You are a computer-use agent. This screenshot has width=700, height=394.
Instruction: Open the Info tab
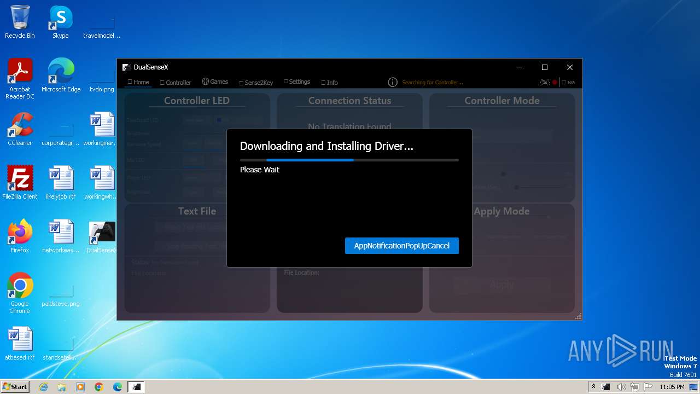click(x=330, y=83)
